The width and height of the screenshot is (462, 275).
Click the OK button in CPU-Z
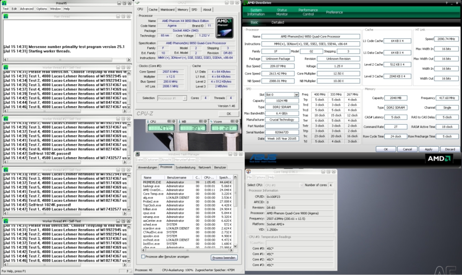click(229, 114)
